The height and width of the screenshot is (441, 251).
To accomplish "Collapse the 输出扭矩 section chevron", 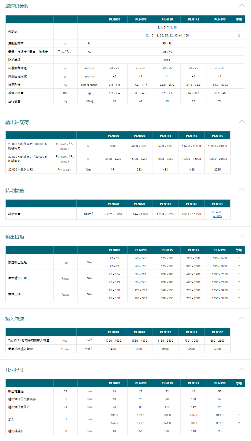I will coord(242,236).
